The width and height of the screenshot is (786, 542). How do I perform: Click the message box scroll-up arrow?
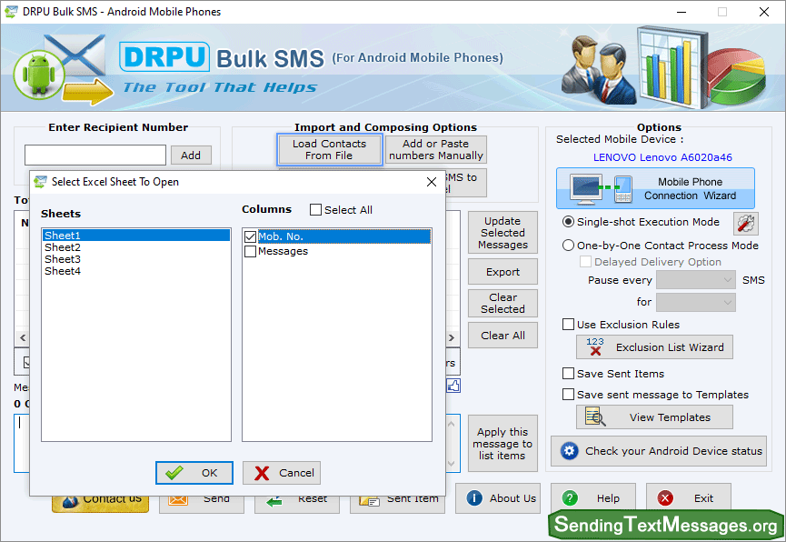pyautogui.click(x=451, y=425)
